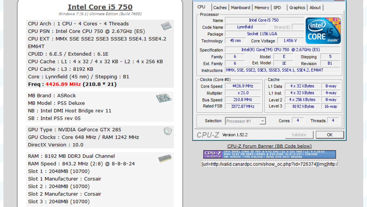The height and width of the screenshot is (207, 367).
Task: Select the SPD tab
Action: (x=277, y=8)
